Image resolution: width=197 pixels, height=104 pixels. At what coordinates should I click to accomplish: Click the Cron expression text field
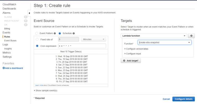82,46
